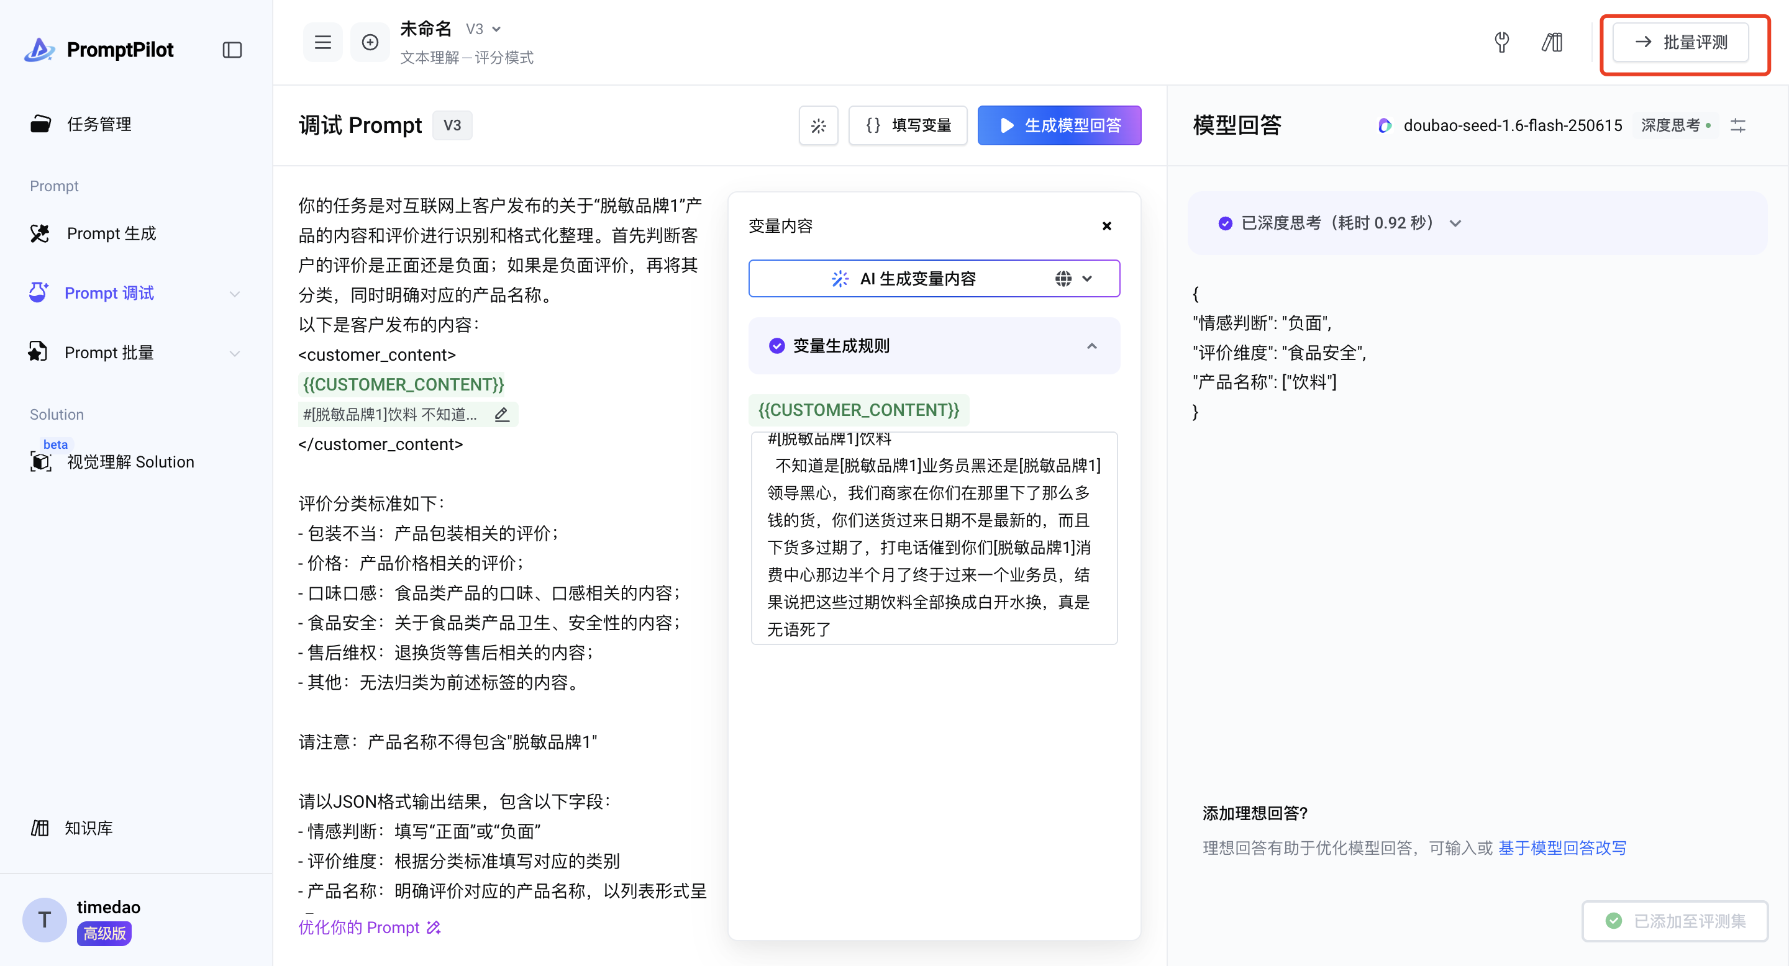Open the hamburger list menu icon
The image size is (1789, 966).
click(322, 42)
